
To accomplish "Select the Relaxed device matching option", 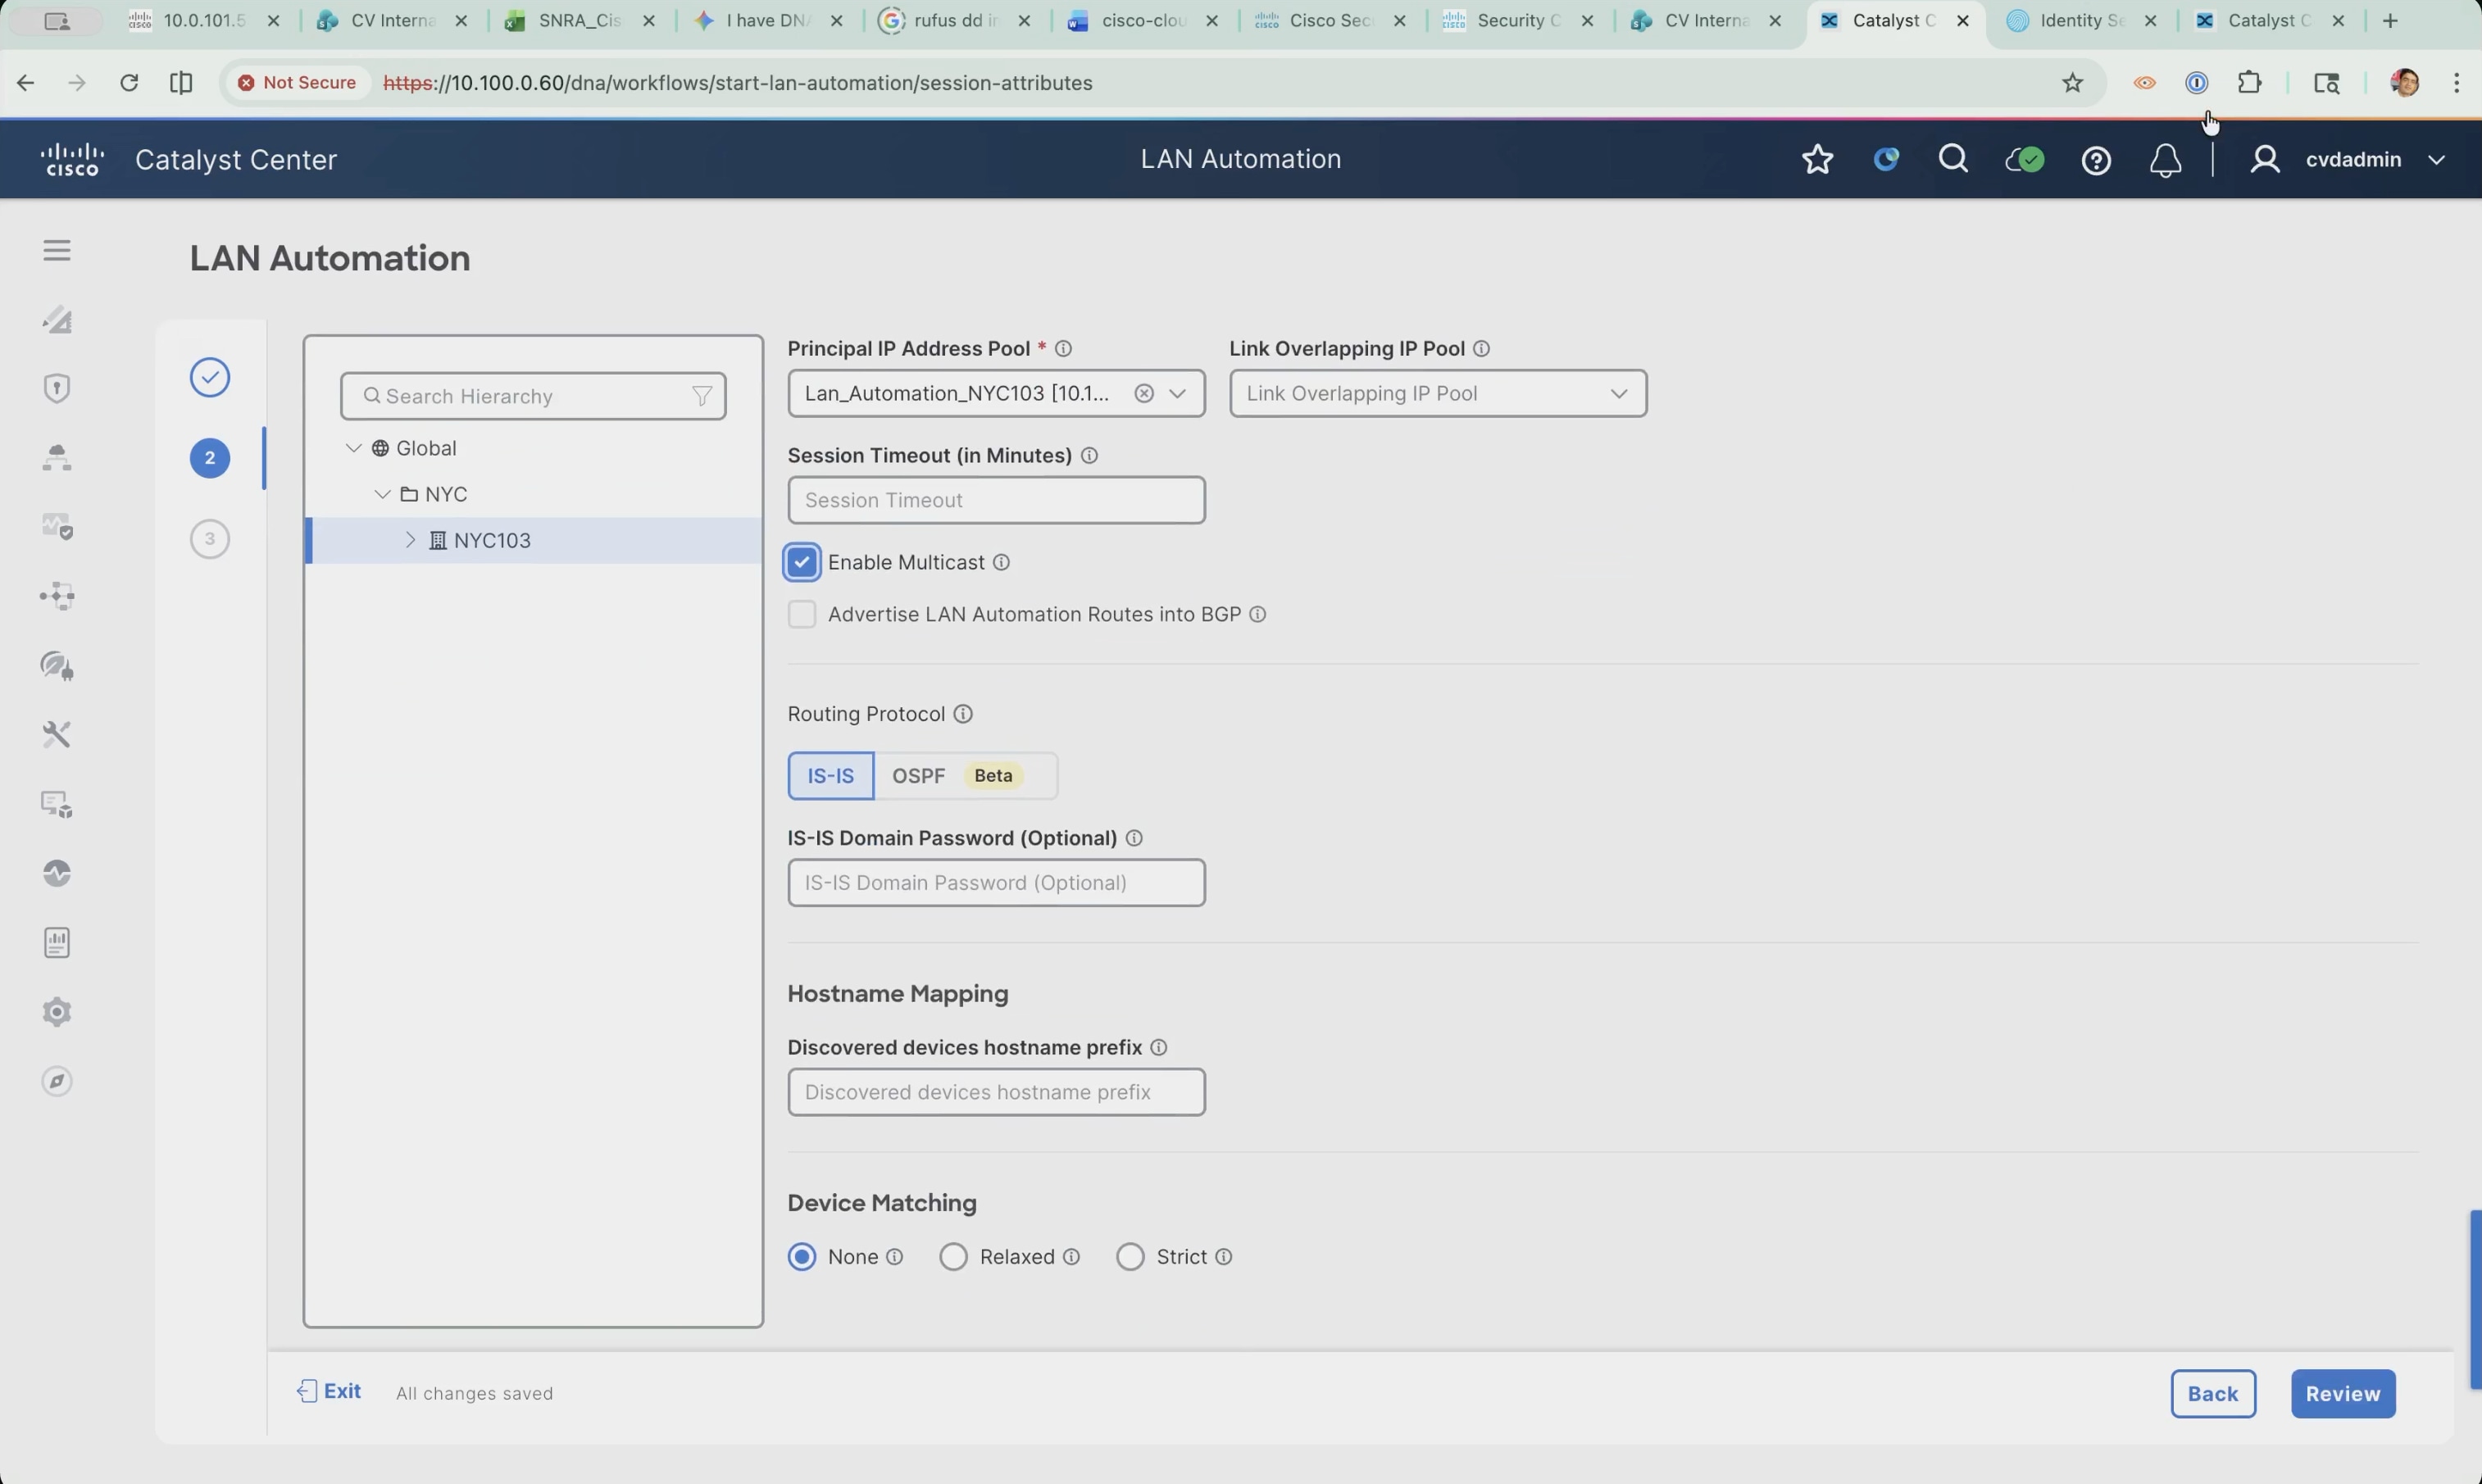I will (953, 1257).
